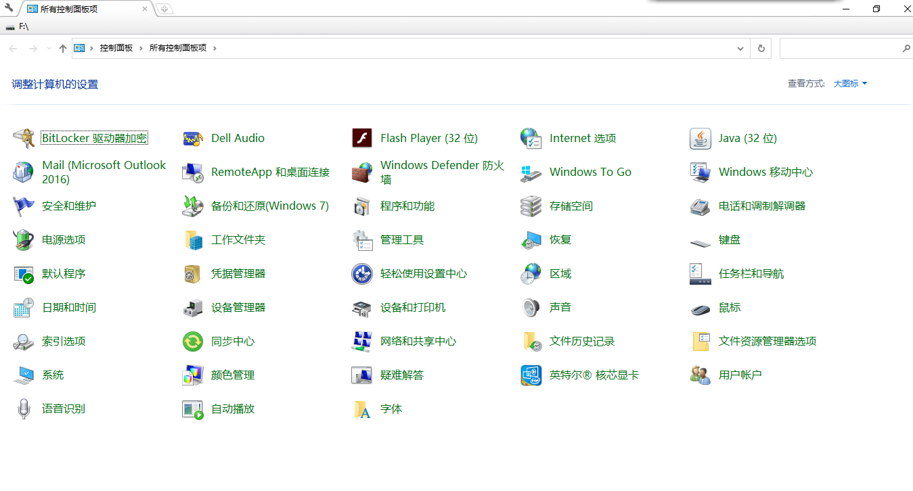This screenshot has width=913, height=491.
Task: Open the Mail (Microsoft Outlook 2016) icon
Action: tap(24, 172)
